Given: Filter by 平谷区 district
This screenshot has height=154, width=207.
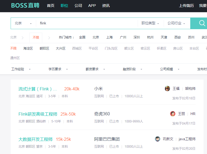Looking at the screenshot, I should 93,49.
